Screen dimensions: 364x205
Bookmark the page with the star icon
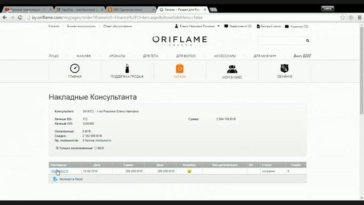(342, 18)
